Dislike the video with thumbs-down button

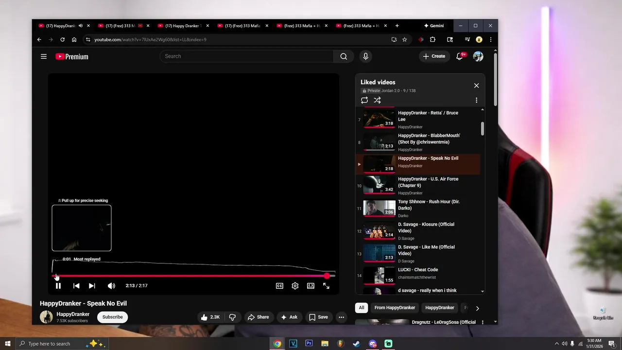232,317
